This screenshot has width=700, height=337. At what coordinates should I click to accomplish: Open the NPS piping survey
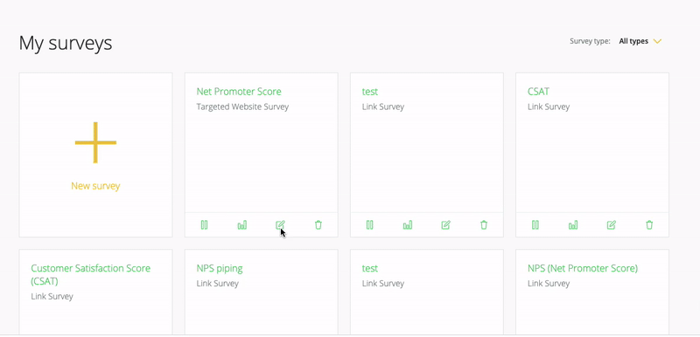click(220, 268)
